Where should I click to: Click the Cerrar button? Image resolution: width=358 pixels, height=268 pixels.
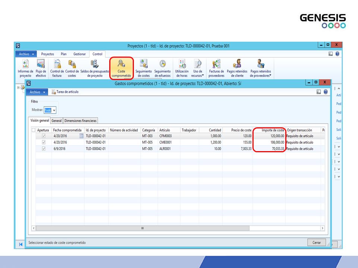[x=317, y=242]
